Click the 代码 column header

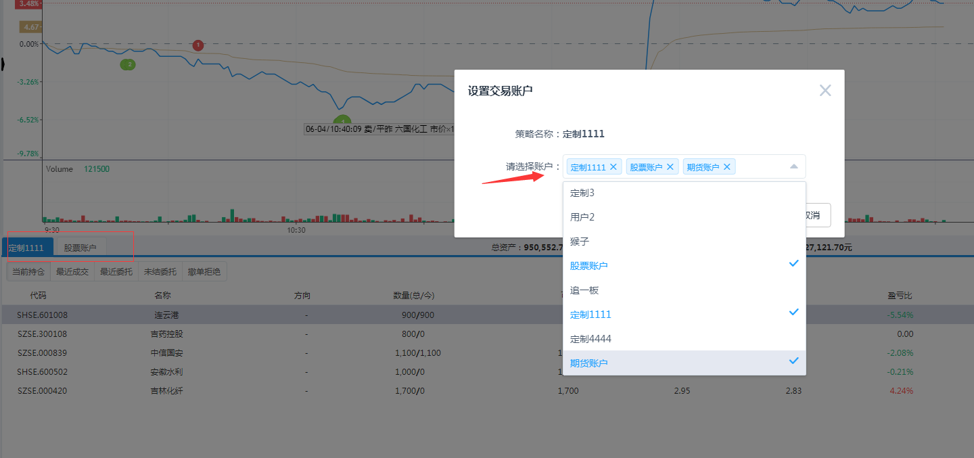(x=39, y=296)
